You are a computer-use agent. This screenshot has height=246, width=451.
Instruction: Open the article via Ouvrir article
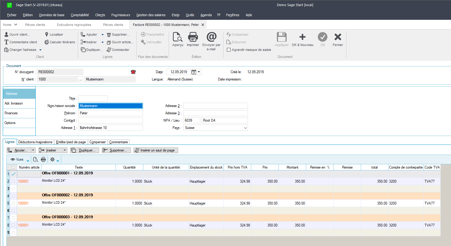coord(120,42)
